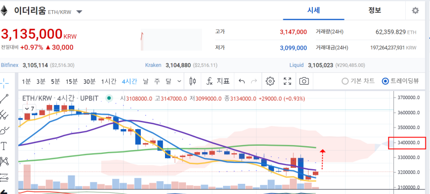This screenshot has height=194, width=430.
Task: Choose the 1시간 chart interval
Action: [x=109, y=81]
